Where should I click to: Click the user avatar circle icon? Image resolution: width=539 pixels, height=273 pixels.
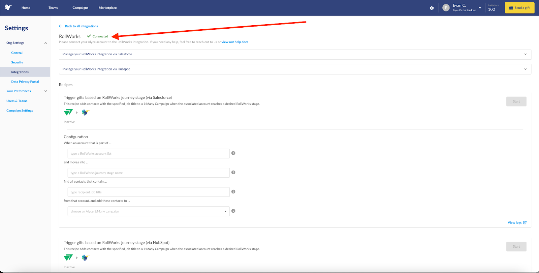click(446, 8)
